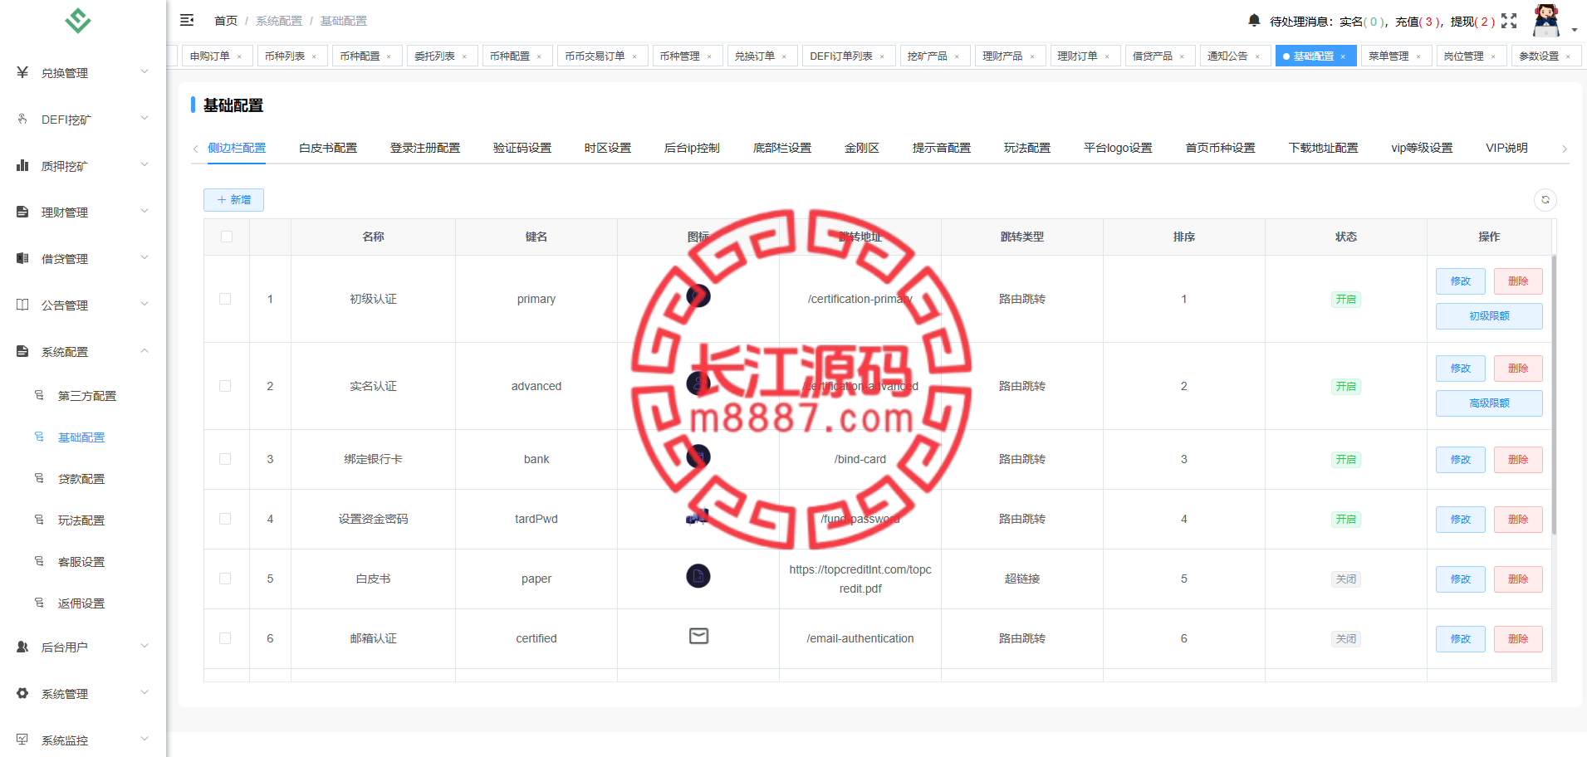The height and width of the screenshot is (757, 1587).
Task: Click the icon next to DEFI挖矿
Action: click(x=22, y=119)
